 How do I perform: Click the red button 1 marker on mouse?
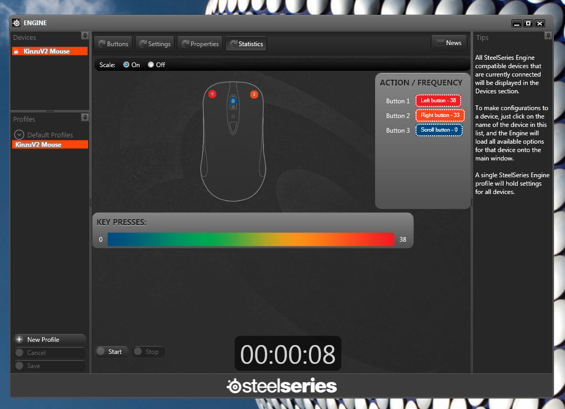212,94
